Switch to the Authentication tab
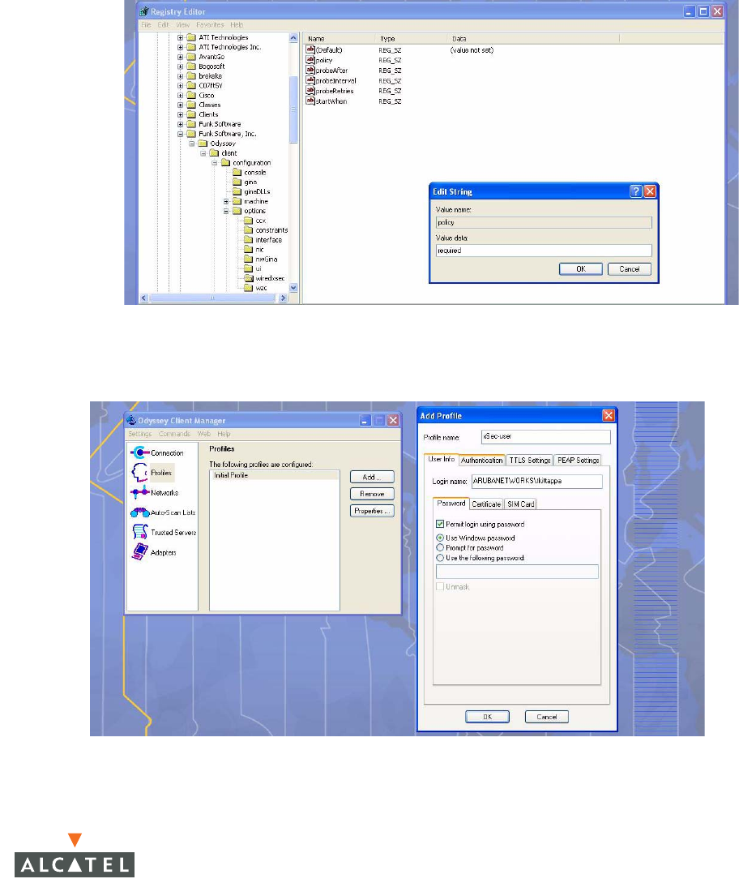739x896 pixels. click(x=482, y=460)
